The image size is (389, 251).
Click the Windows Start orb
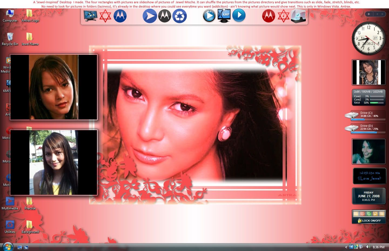pos(8,247)
